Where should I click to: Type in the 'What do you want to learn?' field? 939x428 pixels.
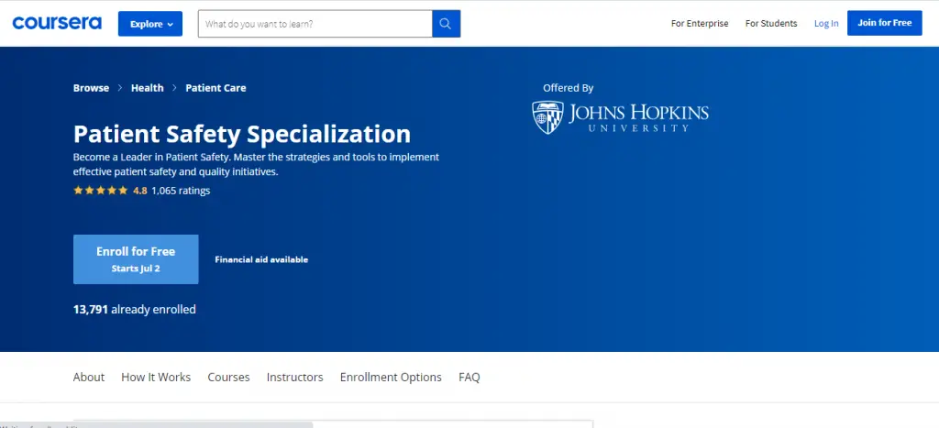315,24
